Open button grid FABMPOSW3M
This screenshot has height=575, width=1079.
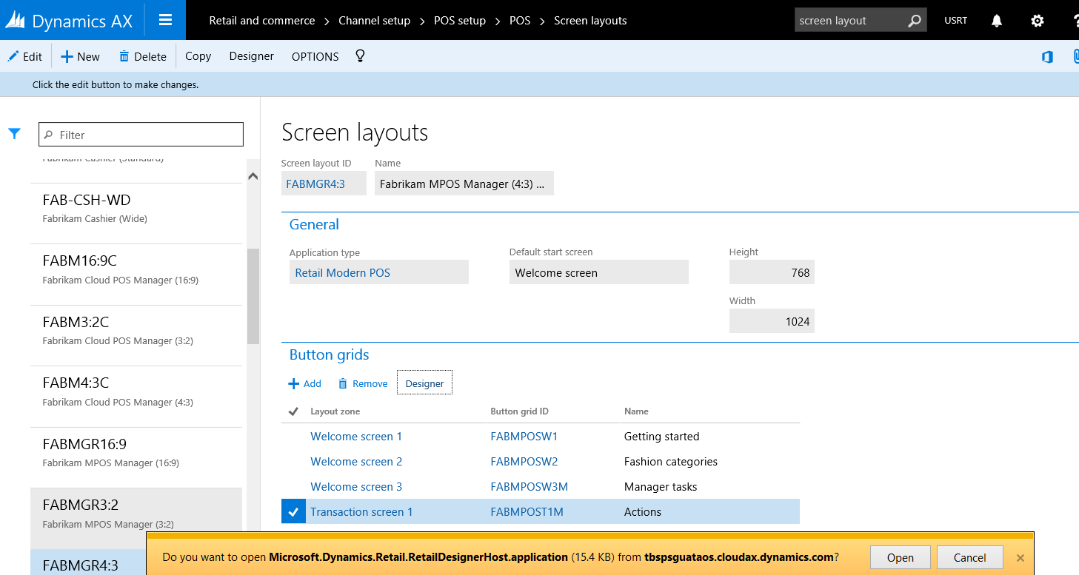[x=530, y=487]
